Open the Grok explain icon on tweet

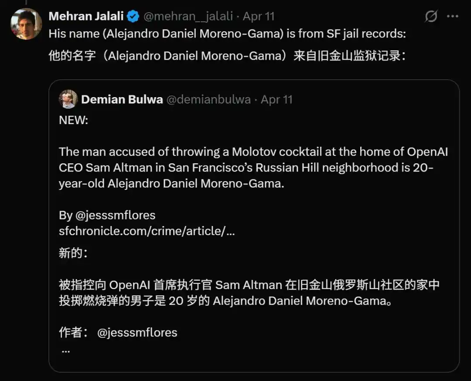(x=431, y=16)
